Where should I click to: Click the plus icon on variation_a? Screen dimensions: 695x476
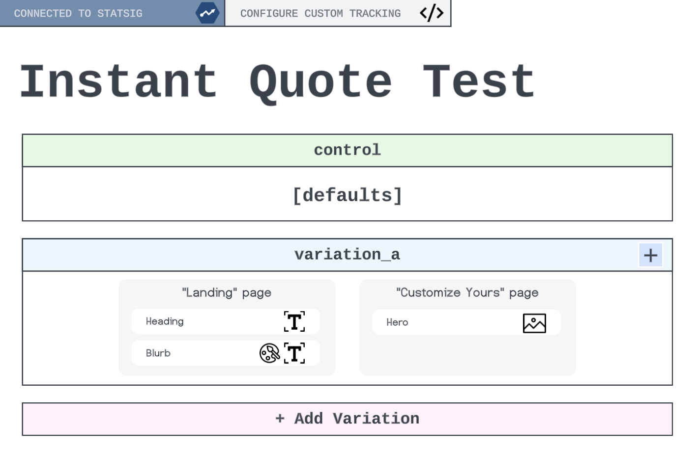[x=650, y=255]
